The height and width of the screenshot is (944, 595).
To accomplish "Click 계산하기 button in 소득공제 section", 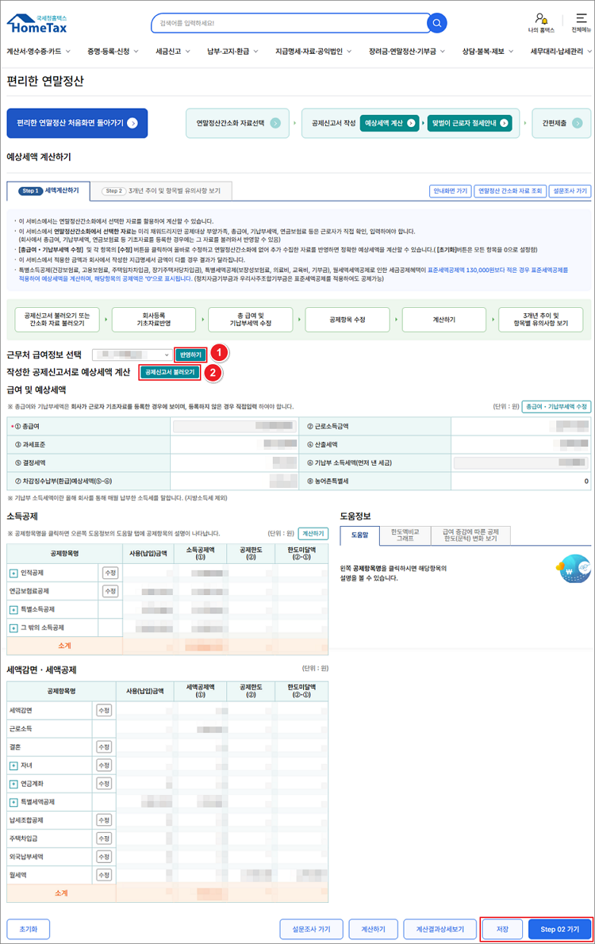I will pyautogui.click(x=313, y=533).
